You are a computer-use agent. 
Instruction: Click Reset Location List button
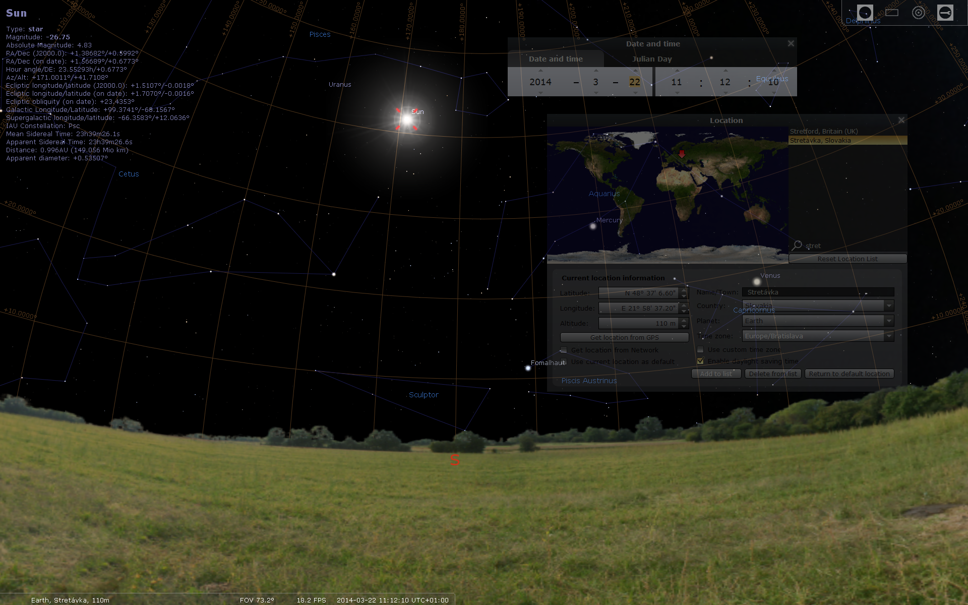click(x=848, y=259)
